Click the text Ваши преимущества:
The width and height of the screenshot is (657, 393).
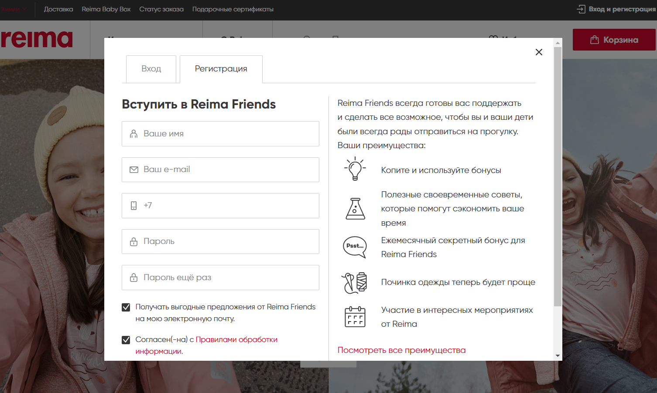(x=381, y=146)
